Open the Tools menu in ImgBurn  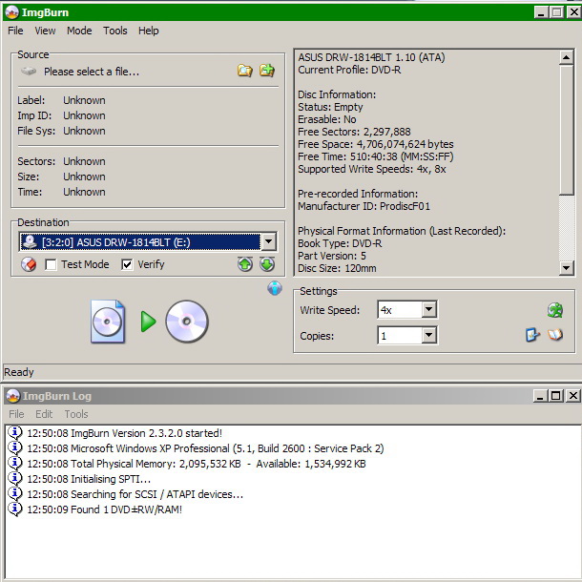115,31
